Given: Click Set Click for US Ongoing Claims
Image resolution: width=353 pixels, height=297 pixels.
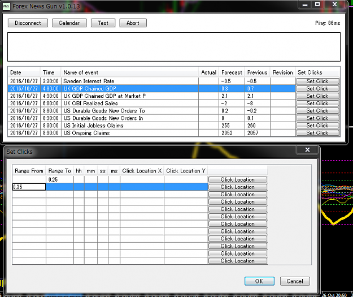Looking at the screenshot, I should [317, 133].
